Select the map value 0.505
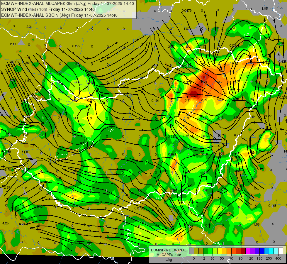This screenshot has width=287, height=264. pos(266,62)
